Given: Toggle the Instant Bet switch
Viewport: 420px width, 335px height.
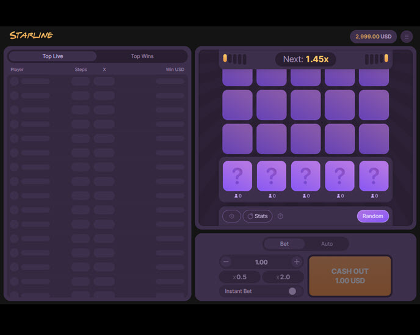Looking at the screenshot, I should coord(292,292).
